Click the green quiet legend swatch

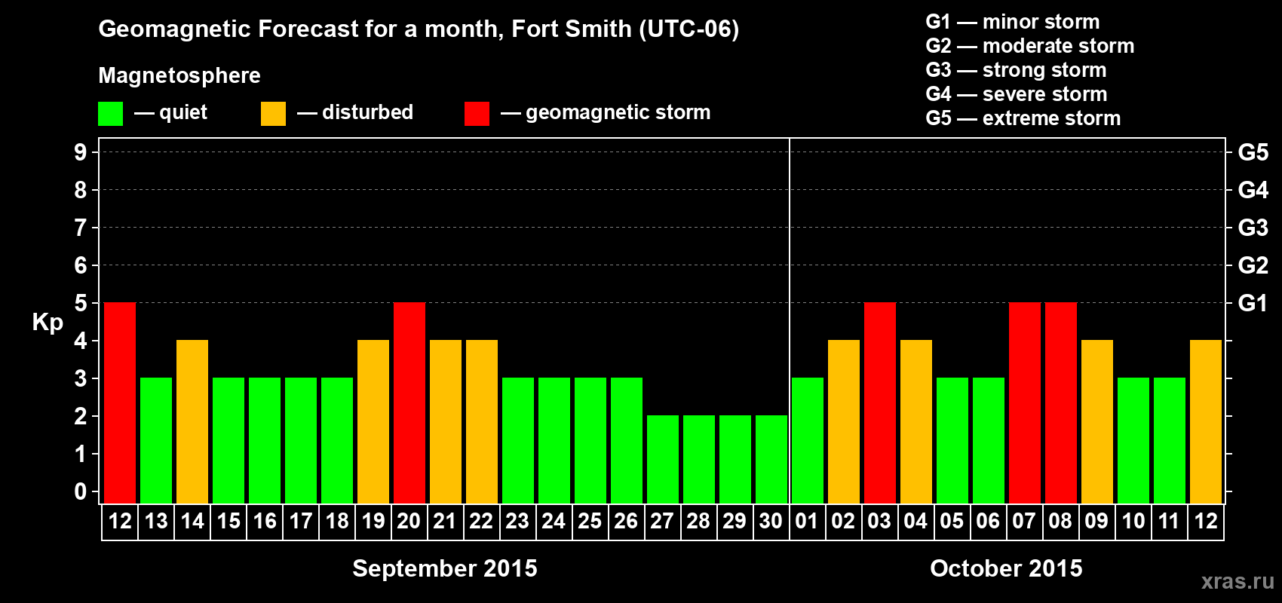110,114
